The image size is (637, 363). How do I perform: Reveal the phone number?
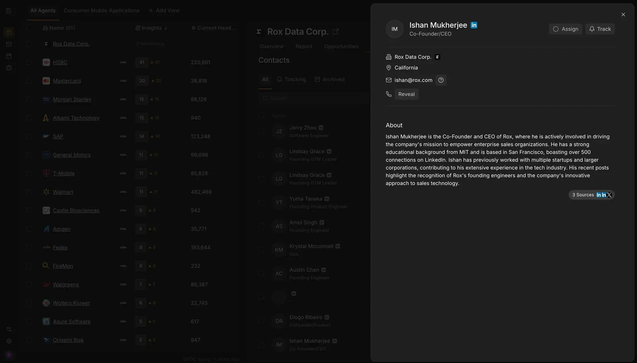click(x=406, y=94)
